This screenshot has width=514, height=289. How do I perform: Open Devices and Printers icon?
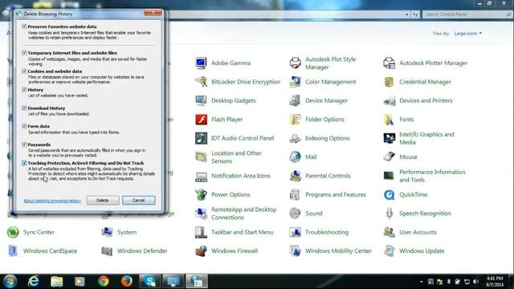point(389,100)
